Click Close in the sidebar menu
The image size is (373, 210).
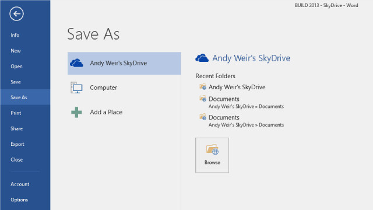point(17,160)
